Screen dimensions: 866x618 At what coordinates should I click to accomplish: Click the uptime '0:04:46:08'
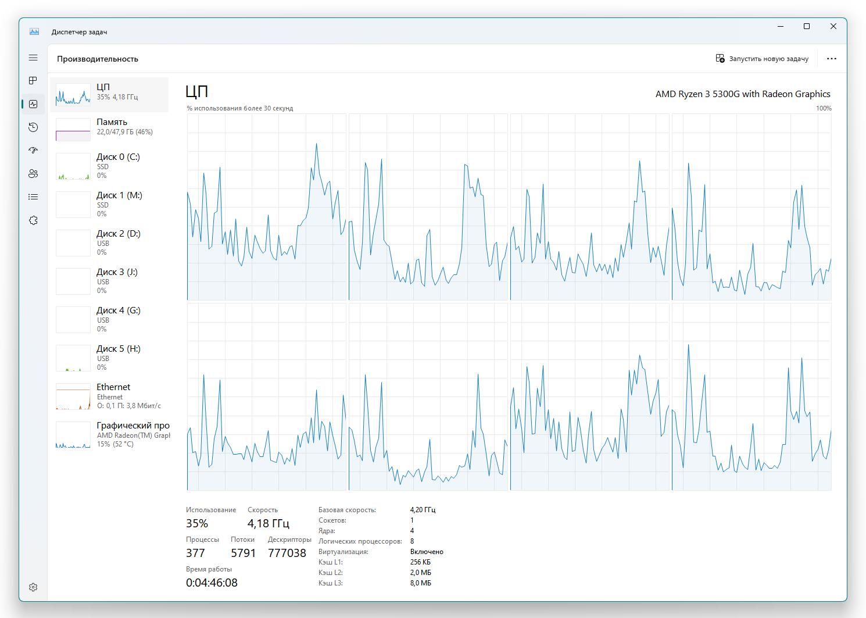pos(212,583)
